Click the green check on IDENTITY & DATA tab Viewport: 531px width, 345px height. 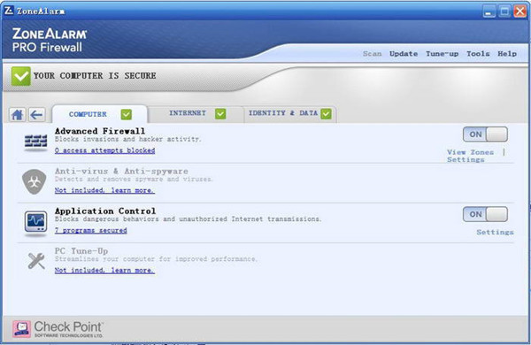click(x=326, y=114)
